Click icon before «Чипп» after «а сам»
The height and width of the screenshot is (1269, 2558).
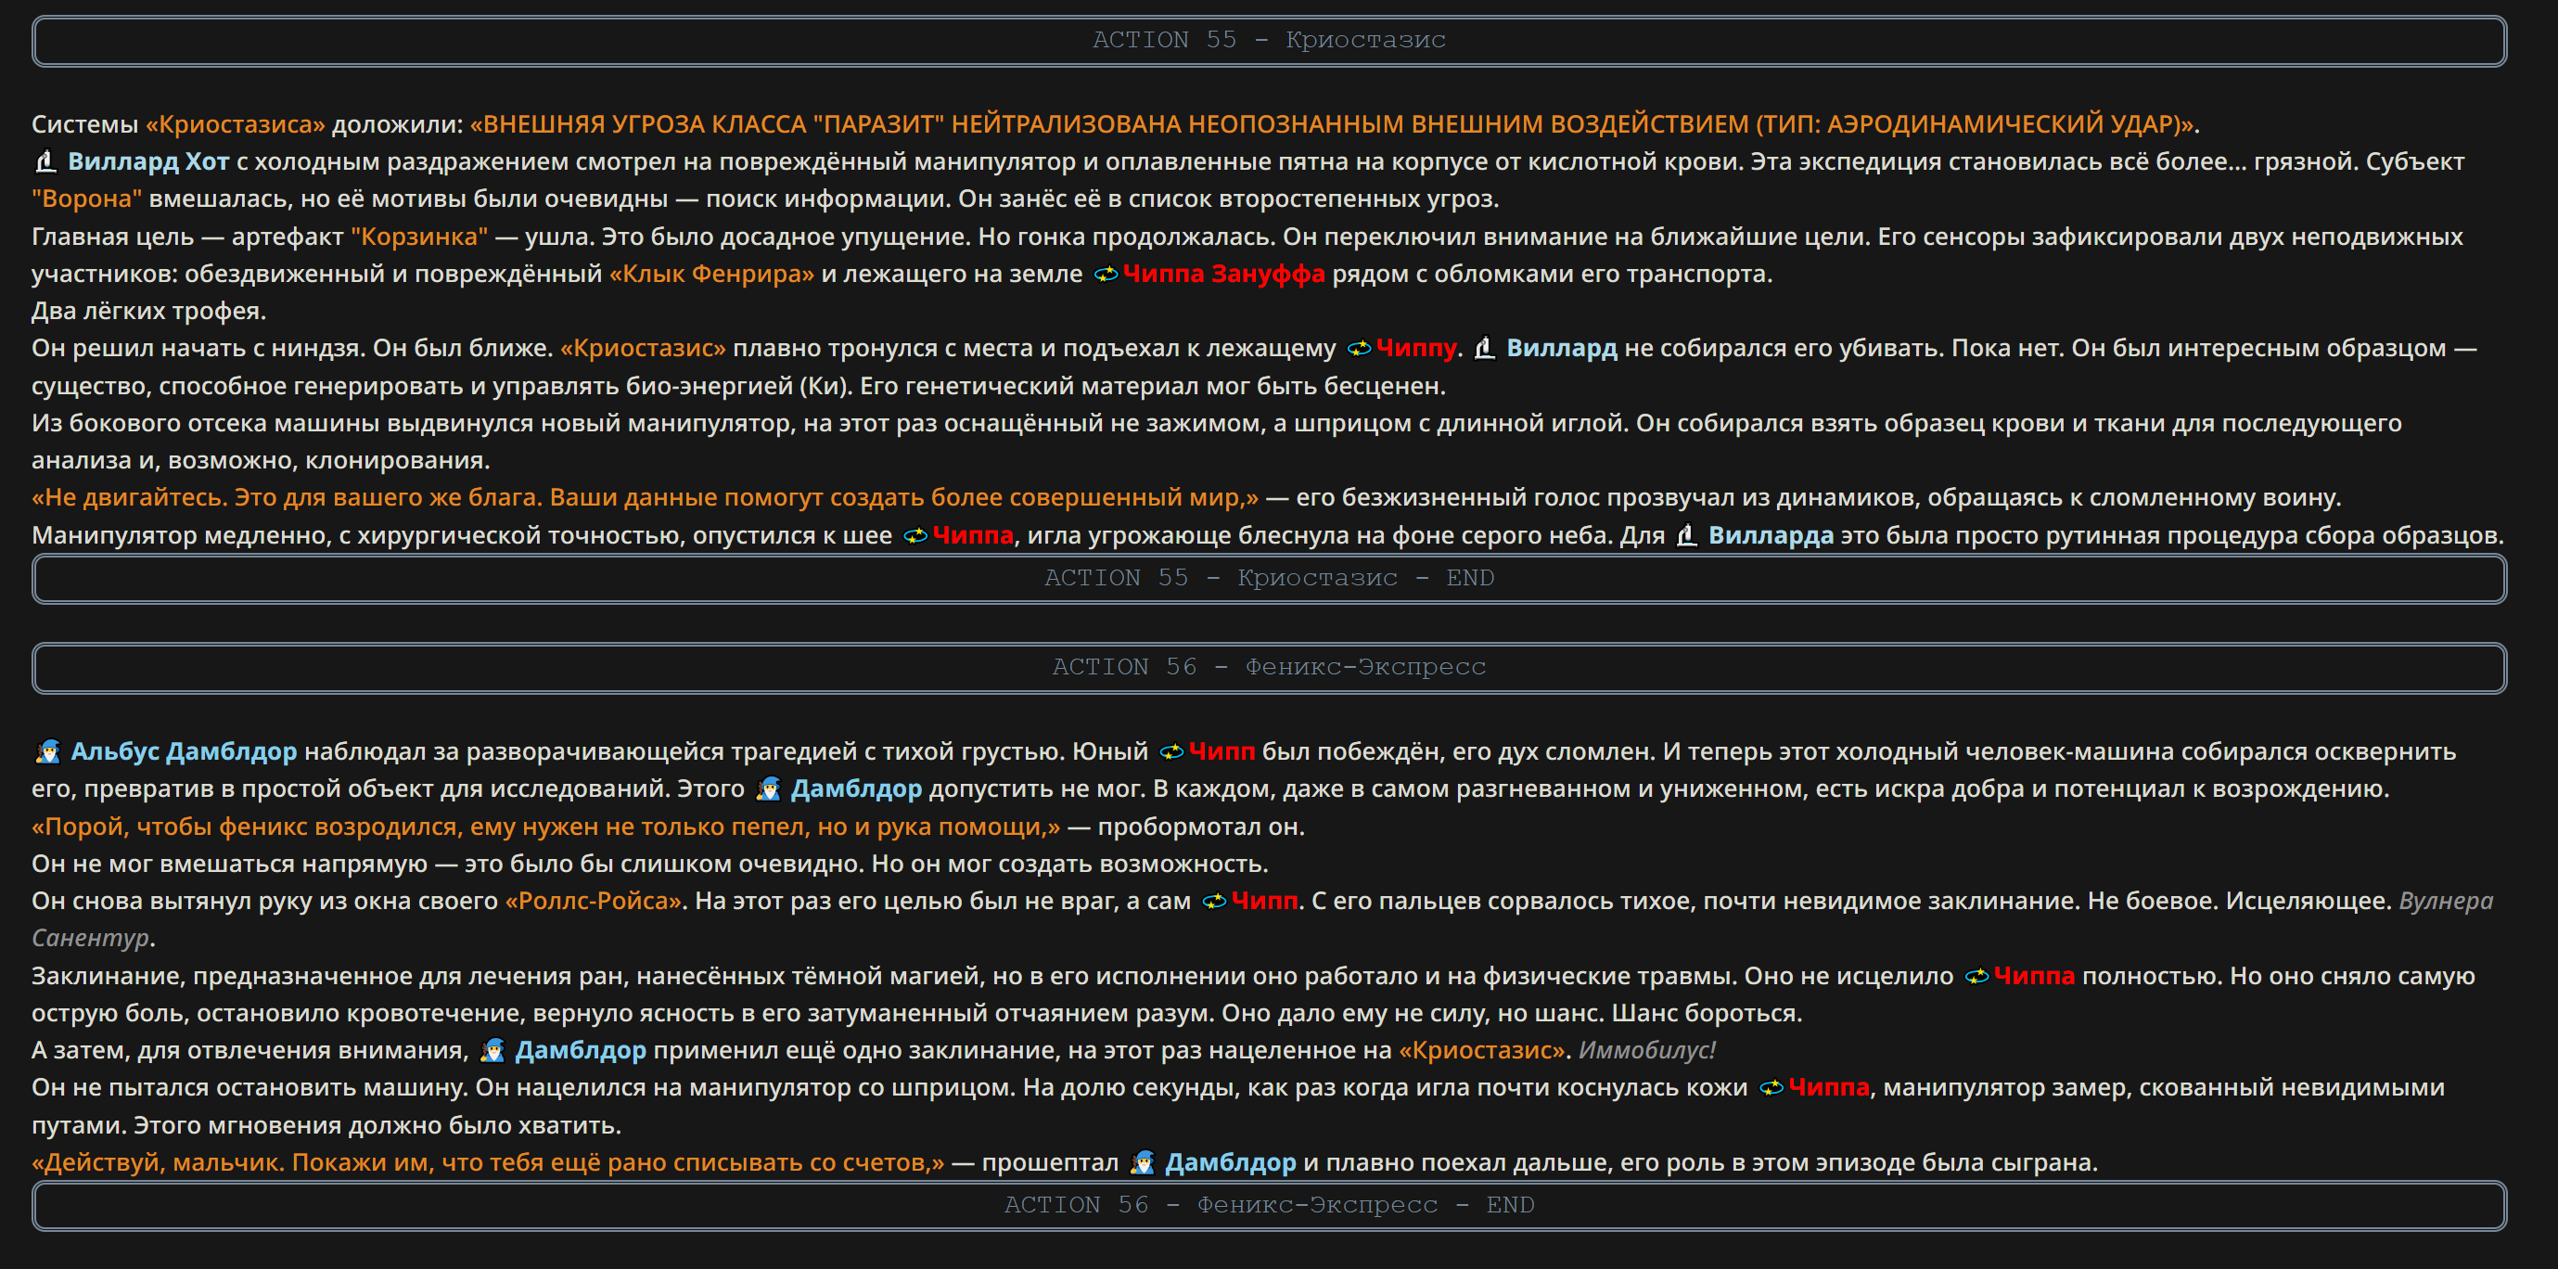point(1213,902)
